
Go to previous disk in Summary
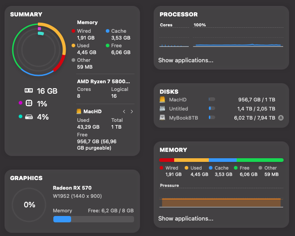(x=124, y=111)
